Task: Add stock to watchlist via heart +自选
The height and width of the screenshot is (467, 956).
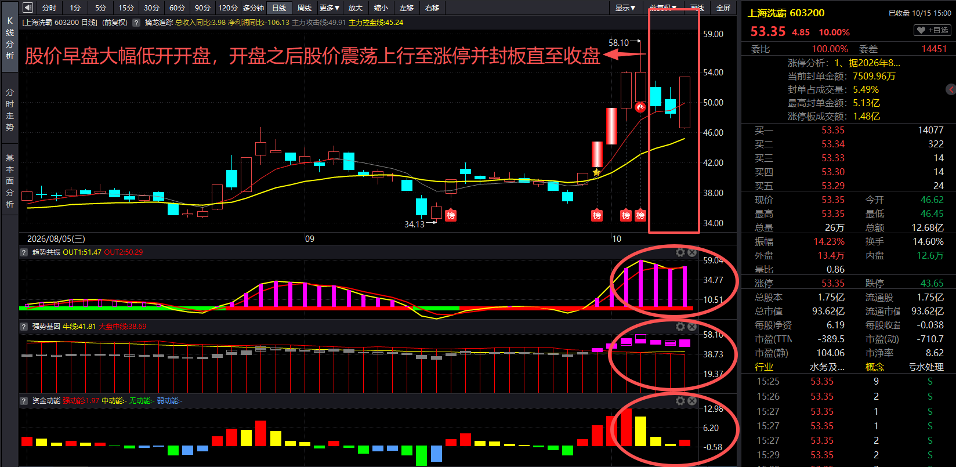Action: [932, 30]
